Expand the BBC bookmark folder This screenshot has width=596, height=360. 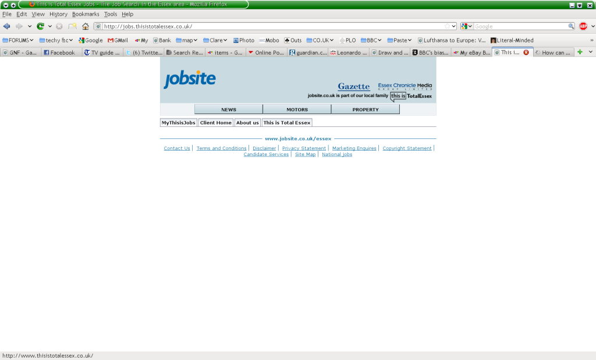pyautogui.click(x=371, y=40)
